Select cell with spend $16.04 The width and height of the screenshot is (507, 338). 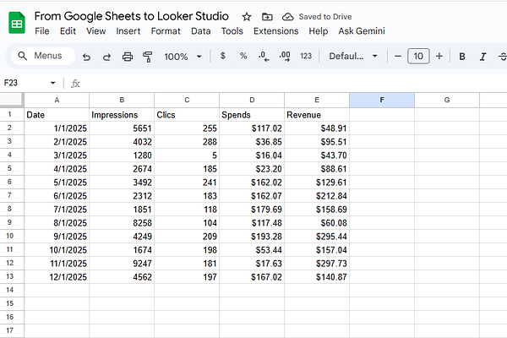tap(252, 155)
